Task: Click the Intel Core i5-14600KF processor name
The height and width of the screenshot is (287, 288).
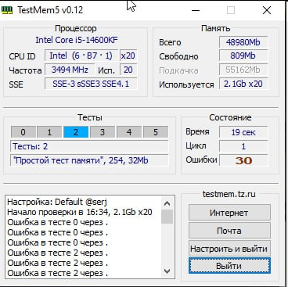Action: pos(77,40)
